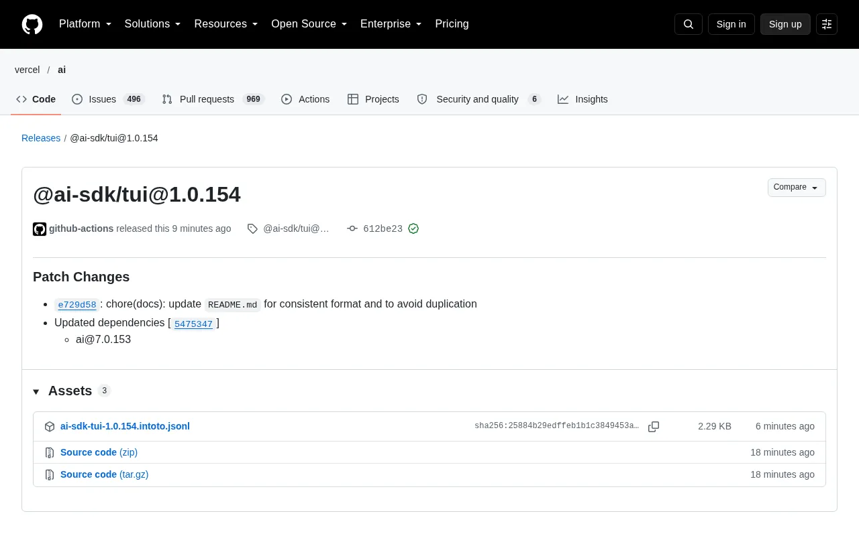Click the github-actions avatar

(x=40, y=229)
